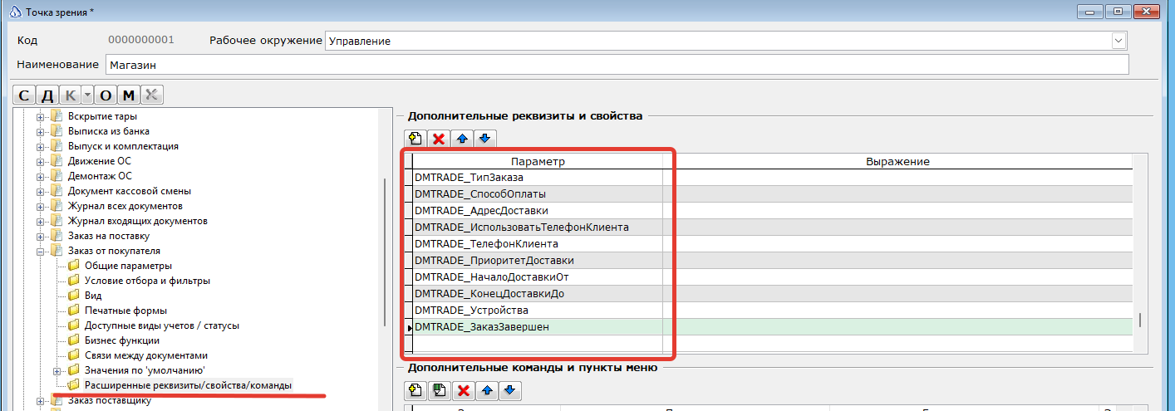Delete row in Дополнительные реквизиты и свойства
Viewport: 1175px width, 411px height.
pyautogui.click(x=440, y=138)
